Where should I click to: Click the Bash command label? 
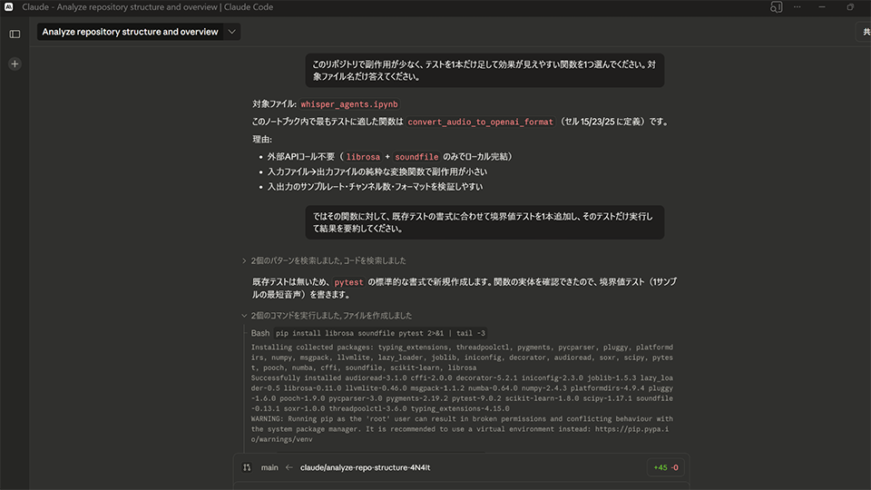(260, 333)
